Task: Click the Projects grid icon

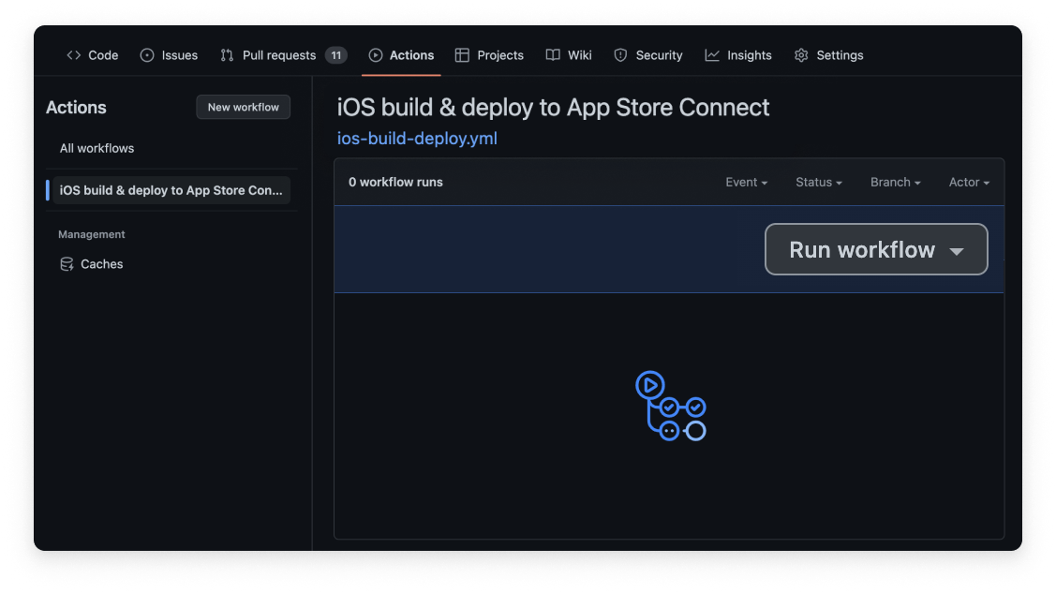Action: [x=461, y=55]
